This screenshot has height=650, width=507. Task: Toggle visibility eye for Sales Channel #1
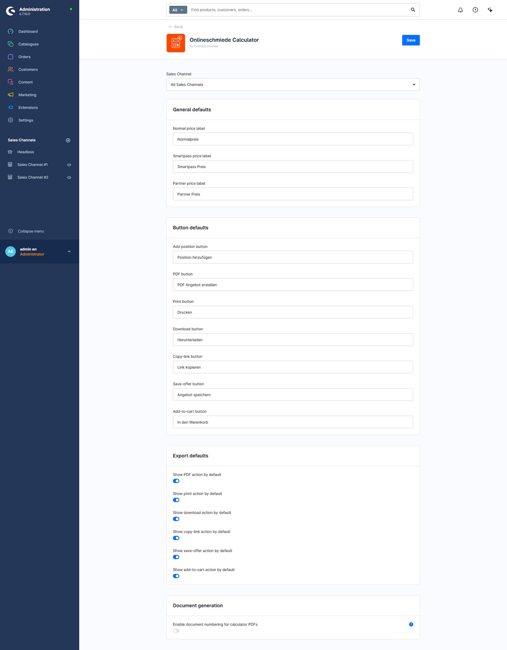tap(69, 164)
